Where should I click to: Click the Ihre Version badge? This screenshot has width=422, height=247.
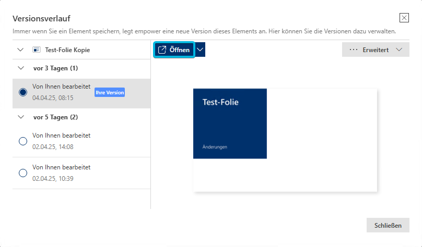click(x=110, y=92)
